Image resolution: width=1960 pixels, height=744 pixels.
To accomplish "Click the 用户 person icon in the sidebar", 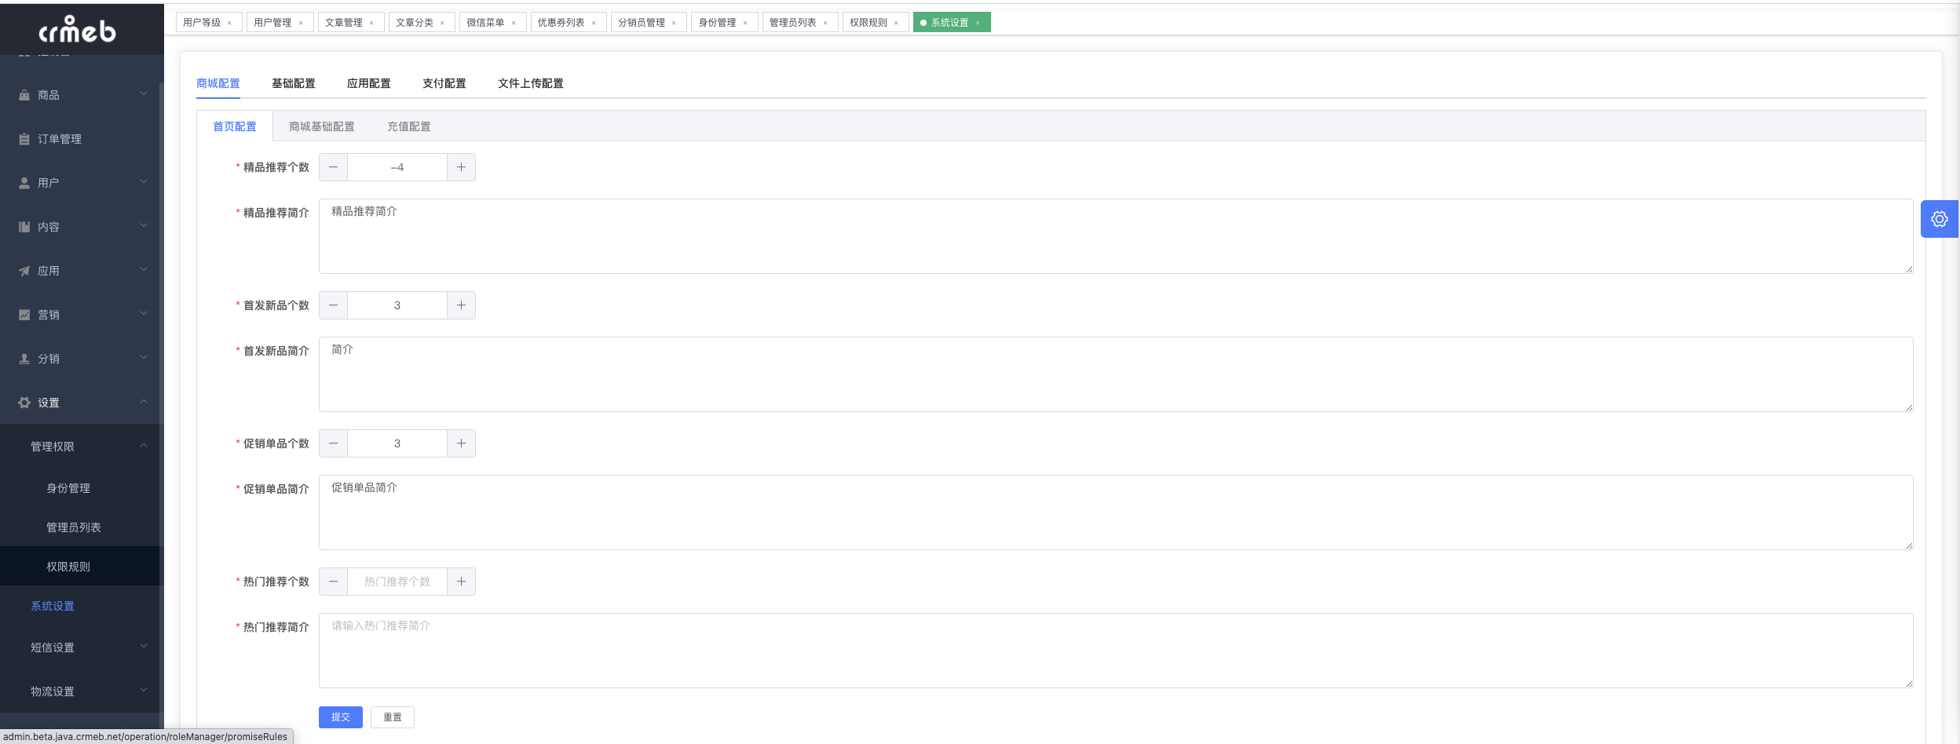I will [x=24, y=183].
